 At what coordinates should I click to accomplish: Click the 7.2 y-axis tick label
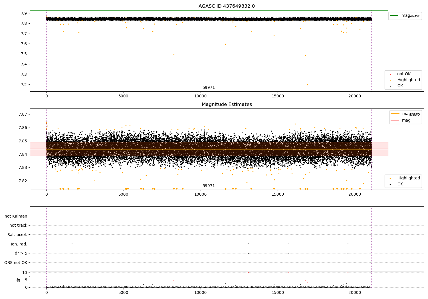pyautogui.click(x=24, y=85)
